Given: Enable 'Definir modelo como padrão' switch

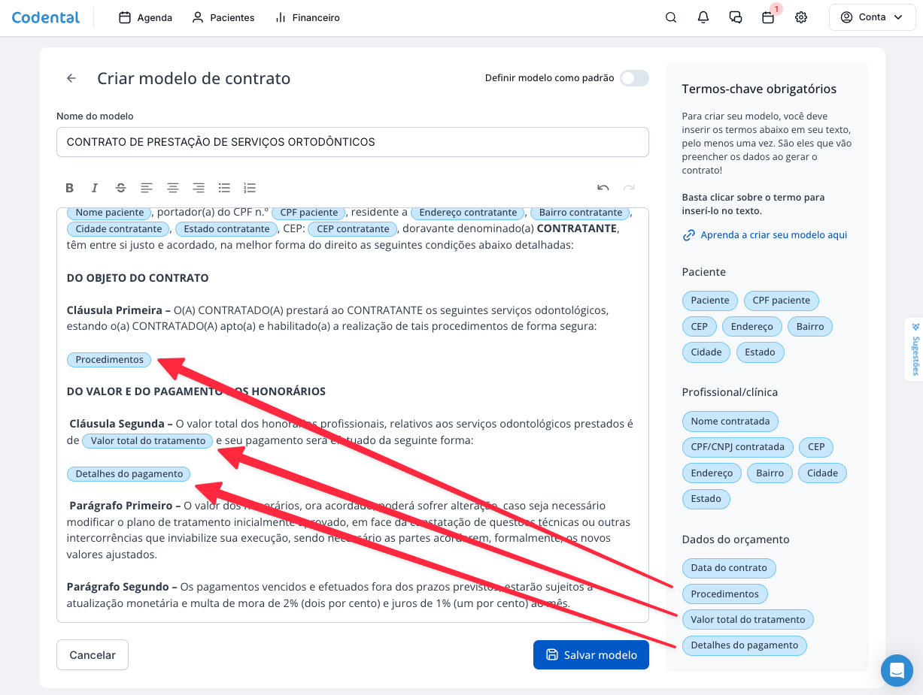Looking at the screenshot, I should (x=634, y=78).
